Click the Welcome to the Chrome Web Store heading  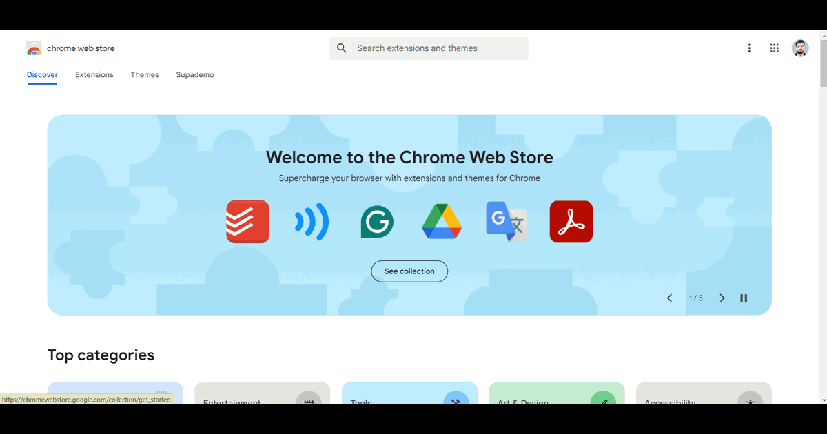409,157
